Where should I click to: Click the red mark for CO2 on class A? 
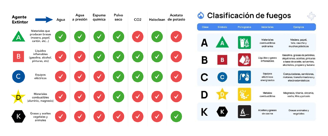click(x=138, y=37)
